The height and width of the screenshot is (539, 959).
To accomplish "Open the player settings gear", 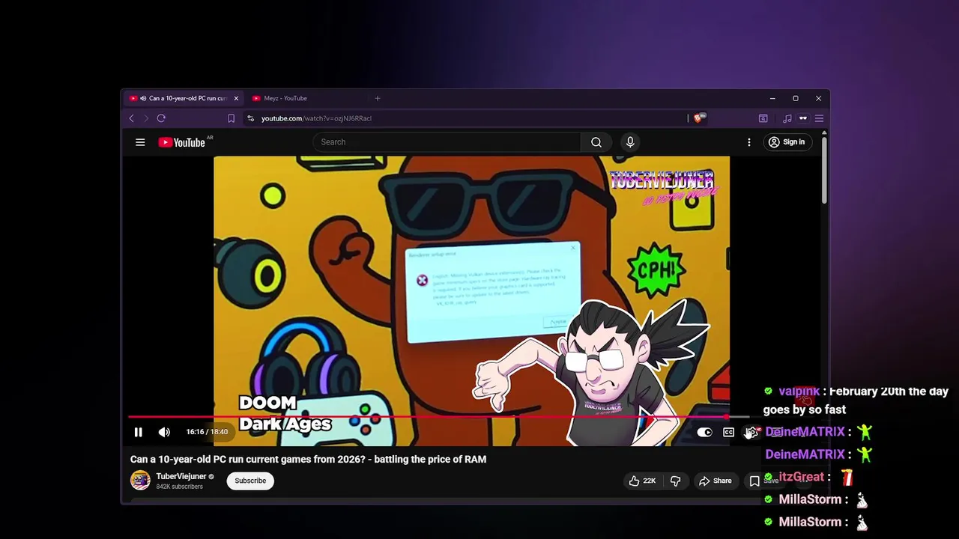I will pyautogui.click(x=751, y=432).
